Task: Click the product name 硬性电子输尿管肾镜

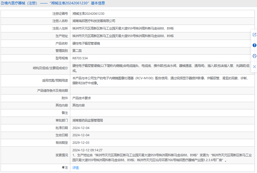Action: [x=86, y=43]
